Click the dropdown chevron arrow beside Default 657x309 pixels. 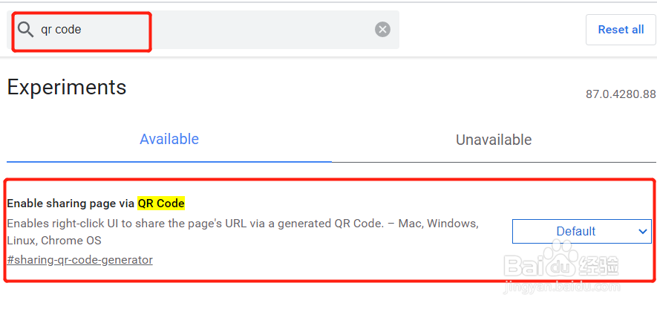click(x=643, y=231)
